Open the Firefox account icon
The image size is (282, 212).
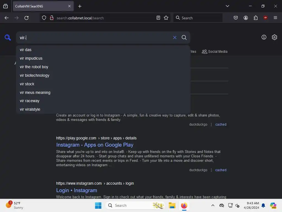[246, 18]
